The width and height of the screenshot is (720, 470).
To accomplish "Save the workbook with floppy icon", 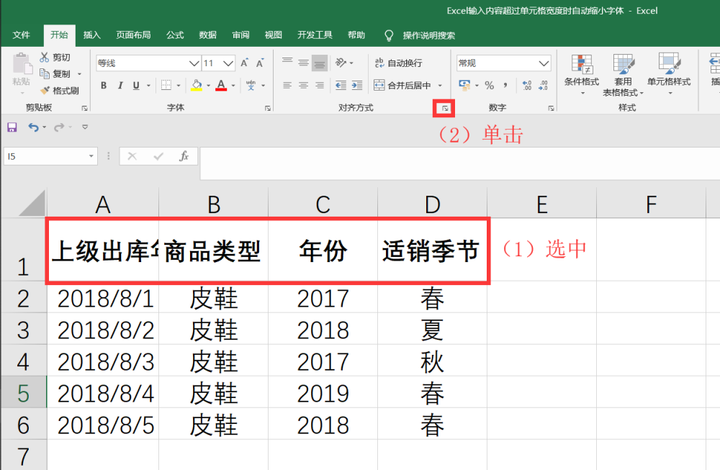I will pyautogui.click(x=12, y=127).
